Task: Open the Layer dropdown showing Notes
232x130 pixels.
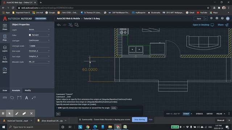Action: (x=39, y=30)
